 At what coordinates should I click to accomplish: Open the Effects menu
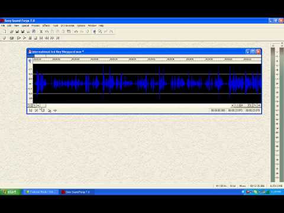point(46,25)
